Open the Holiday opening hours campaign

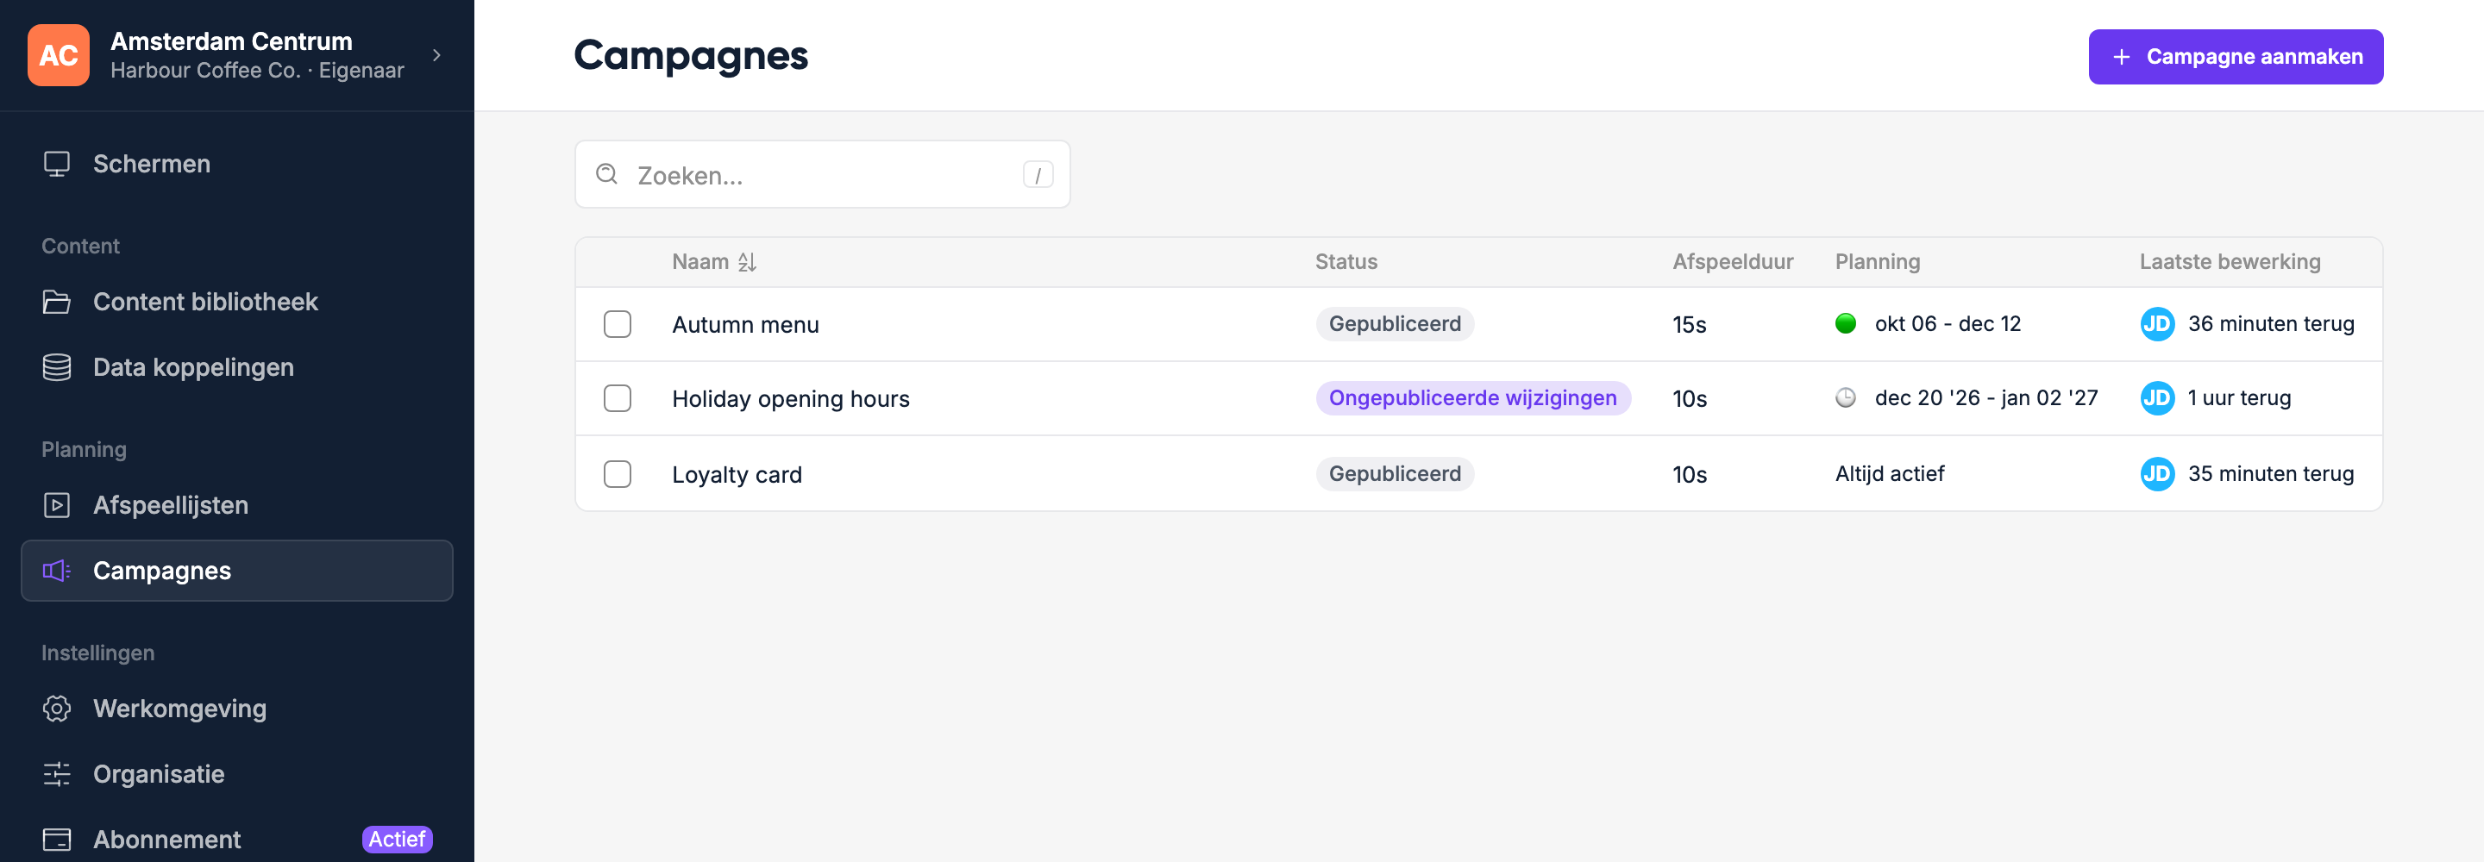791,399
